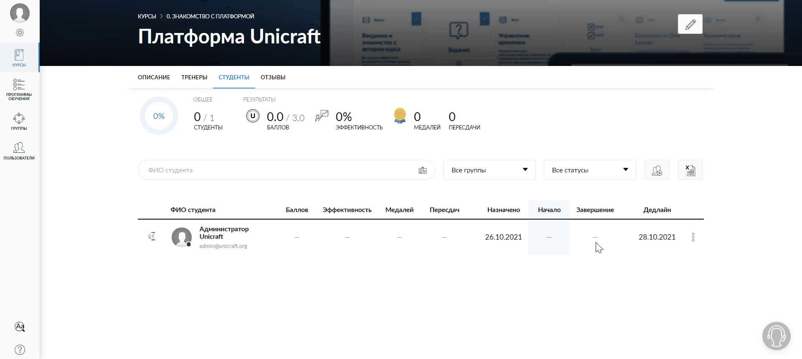Click the medal icon in results

click(400, 116)
